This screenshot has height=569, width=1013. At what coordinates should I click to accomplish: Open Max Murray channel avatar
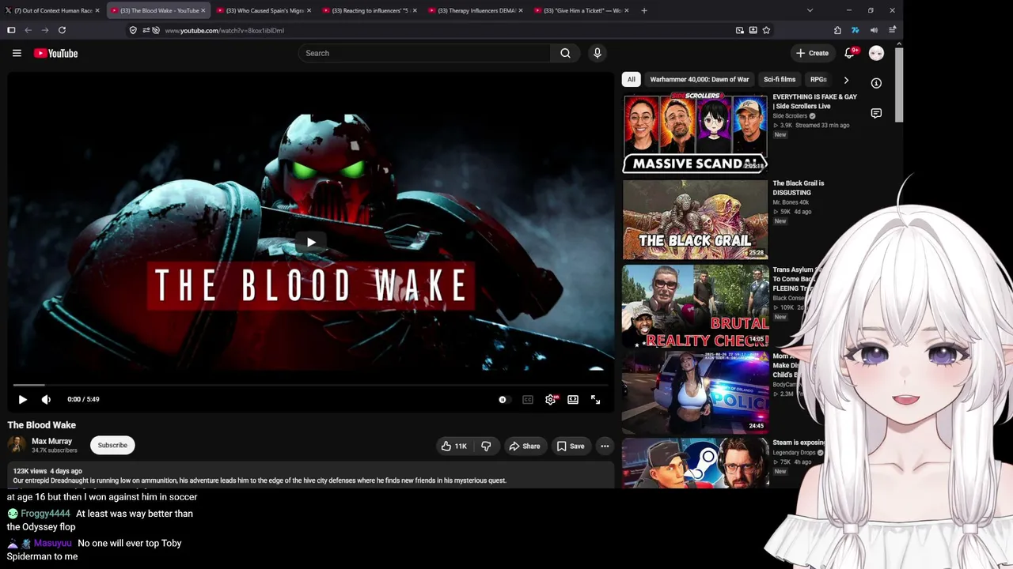17,445
